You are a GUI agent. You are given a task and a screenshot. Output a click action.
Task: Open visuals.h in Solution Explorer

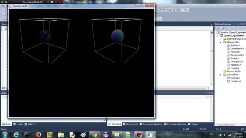(x=234, y=68)
